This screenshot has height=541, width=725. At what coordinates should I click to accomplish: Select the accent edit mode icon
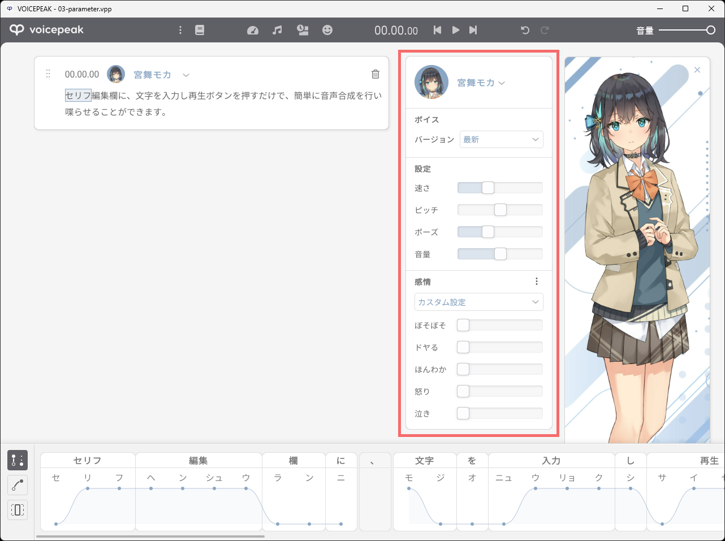click(x=18, y=460)
